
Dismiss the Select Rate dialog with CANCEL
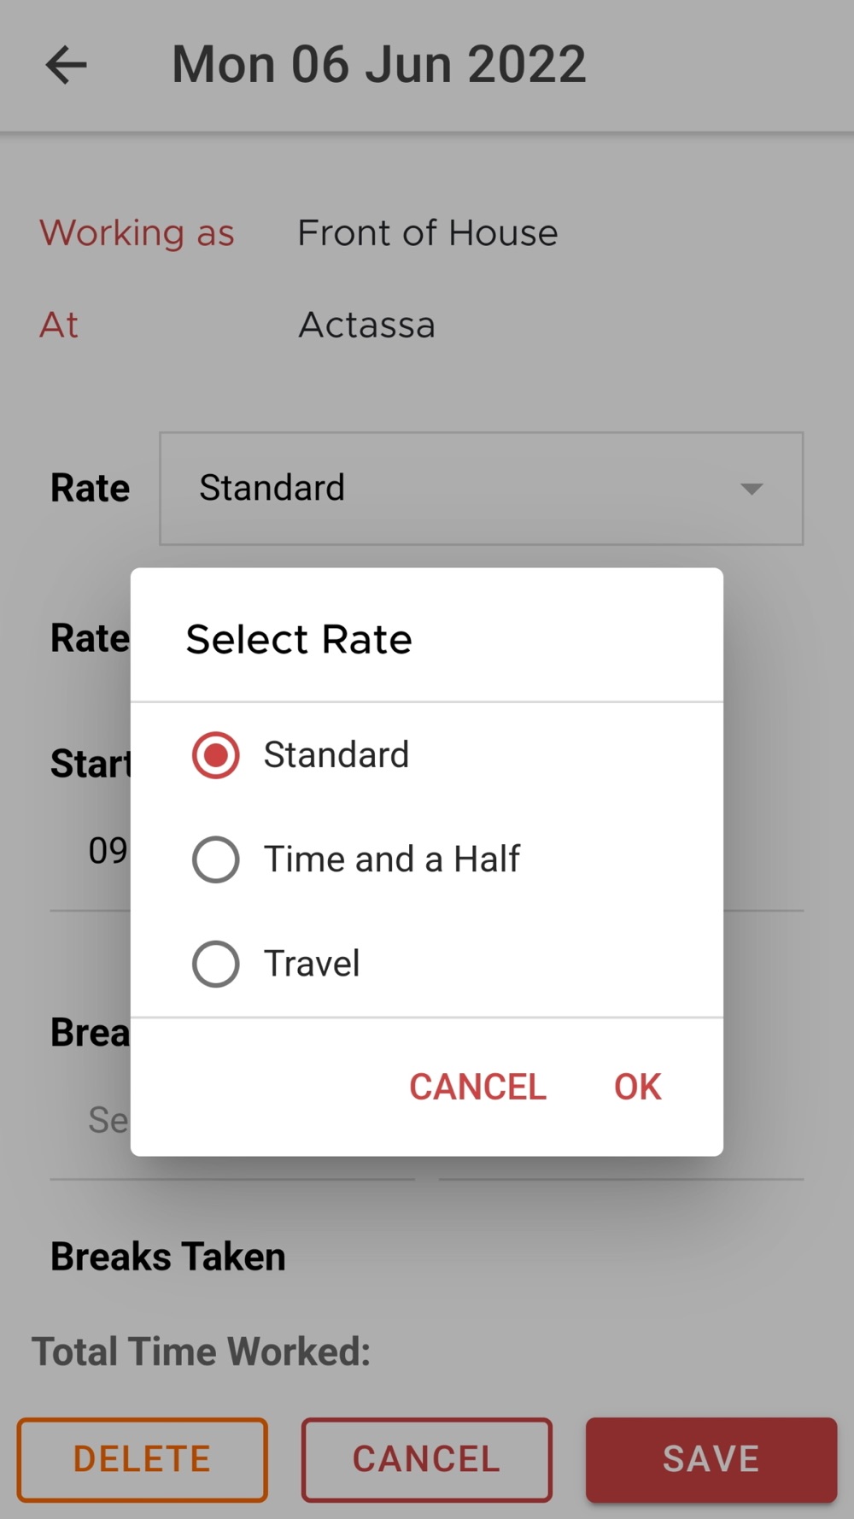pos(477,1087)
